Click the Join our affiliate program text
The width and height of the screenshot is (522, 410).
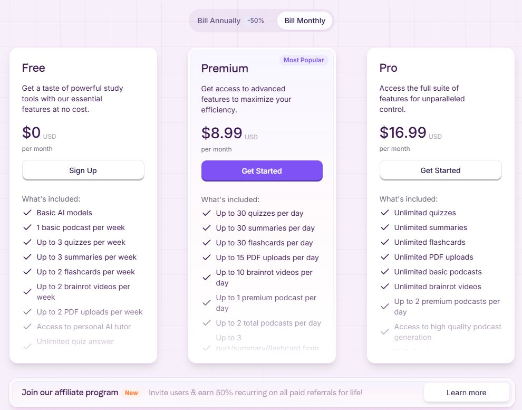tap(70, 393)
